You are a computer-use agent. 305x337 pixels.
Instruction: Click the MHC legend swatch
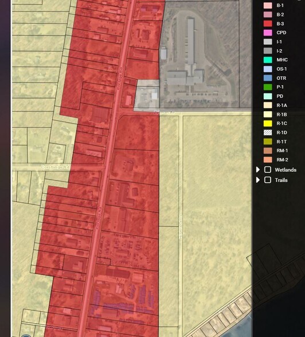(x=268, y=60)
